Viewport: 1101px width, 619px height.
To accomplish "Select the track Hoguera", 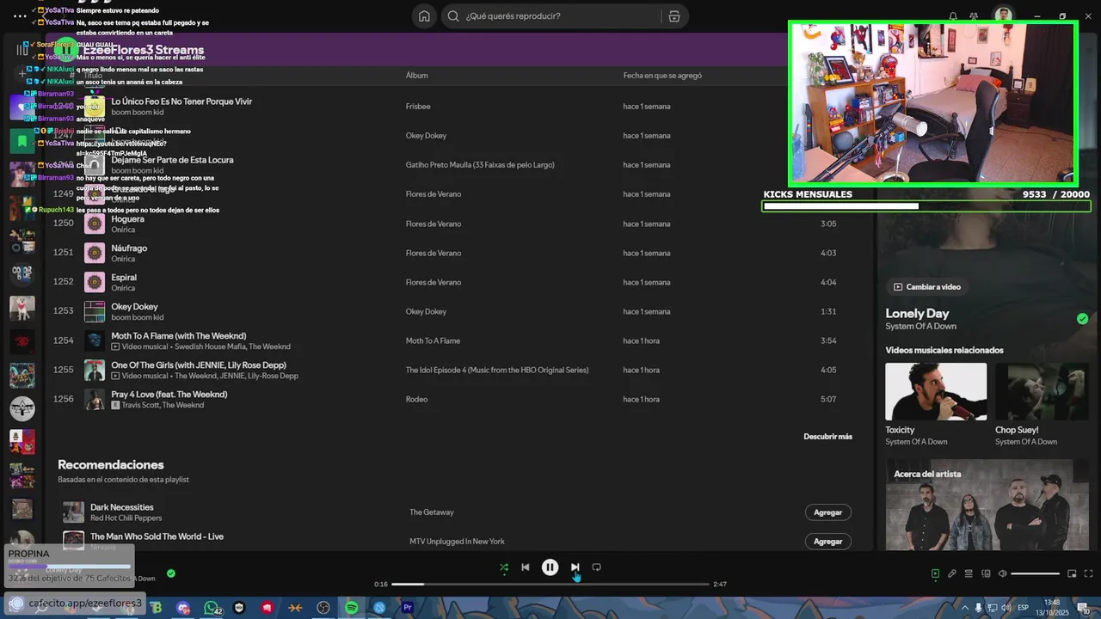I will click(x=127, y=219).
